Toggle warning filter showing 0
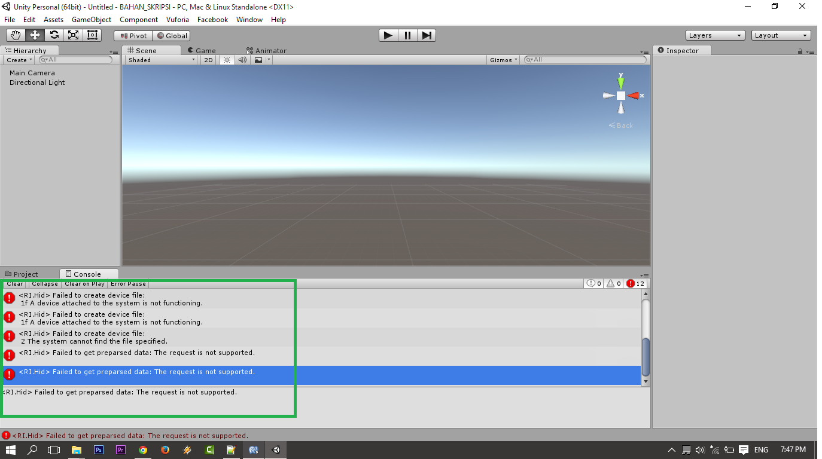 tap(614, 284)
